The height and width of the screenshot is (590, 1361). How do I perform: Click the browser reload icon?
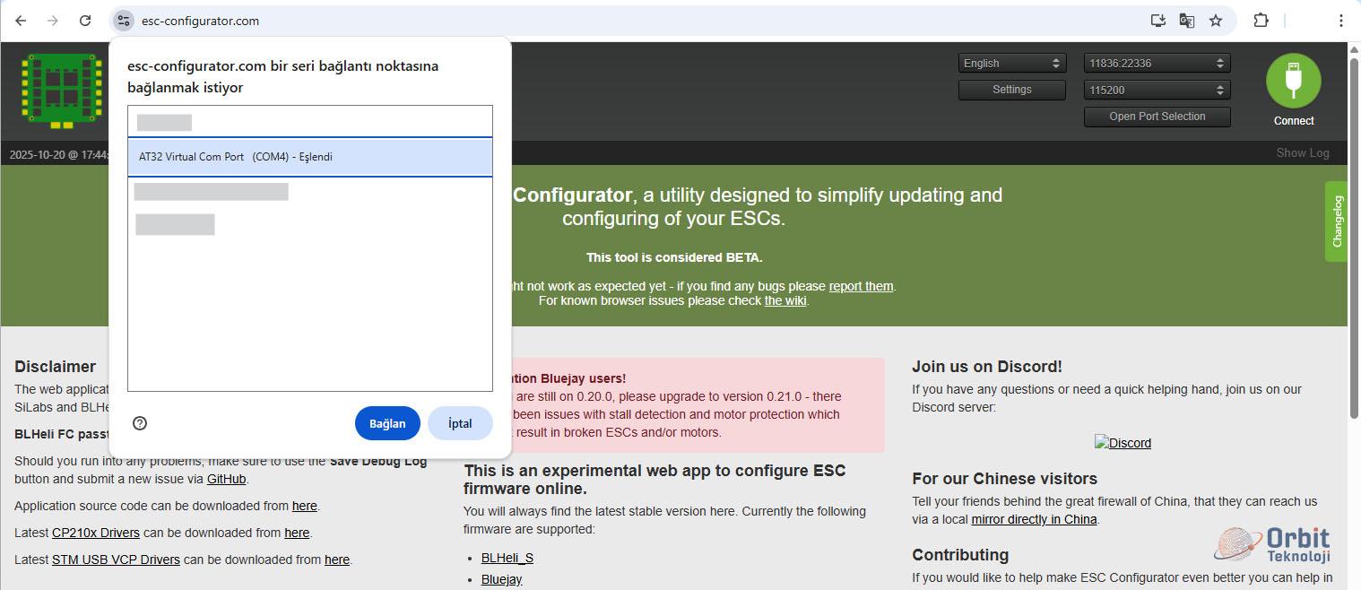click(85, 21)
